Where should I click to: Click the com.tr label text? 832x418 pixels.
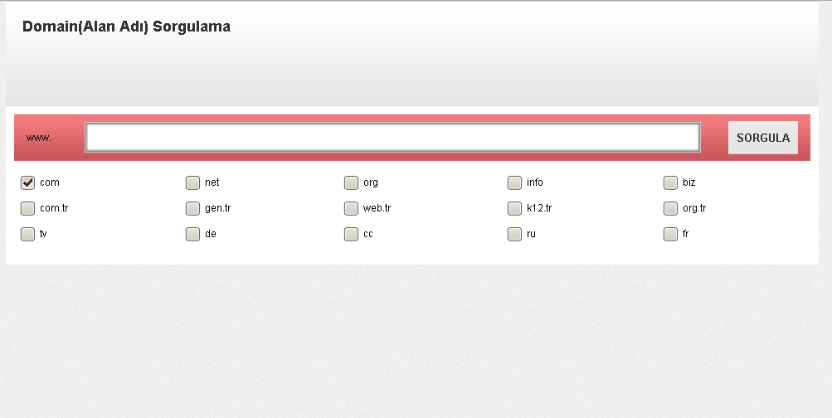54,208
